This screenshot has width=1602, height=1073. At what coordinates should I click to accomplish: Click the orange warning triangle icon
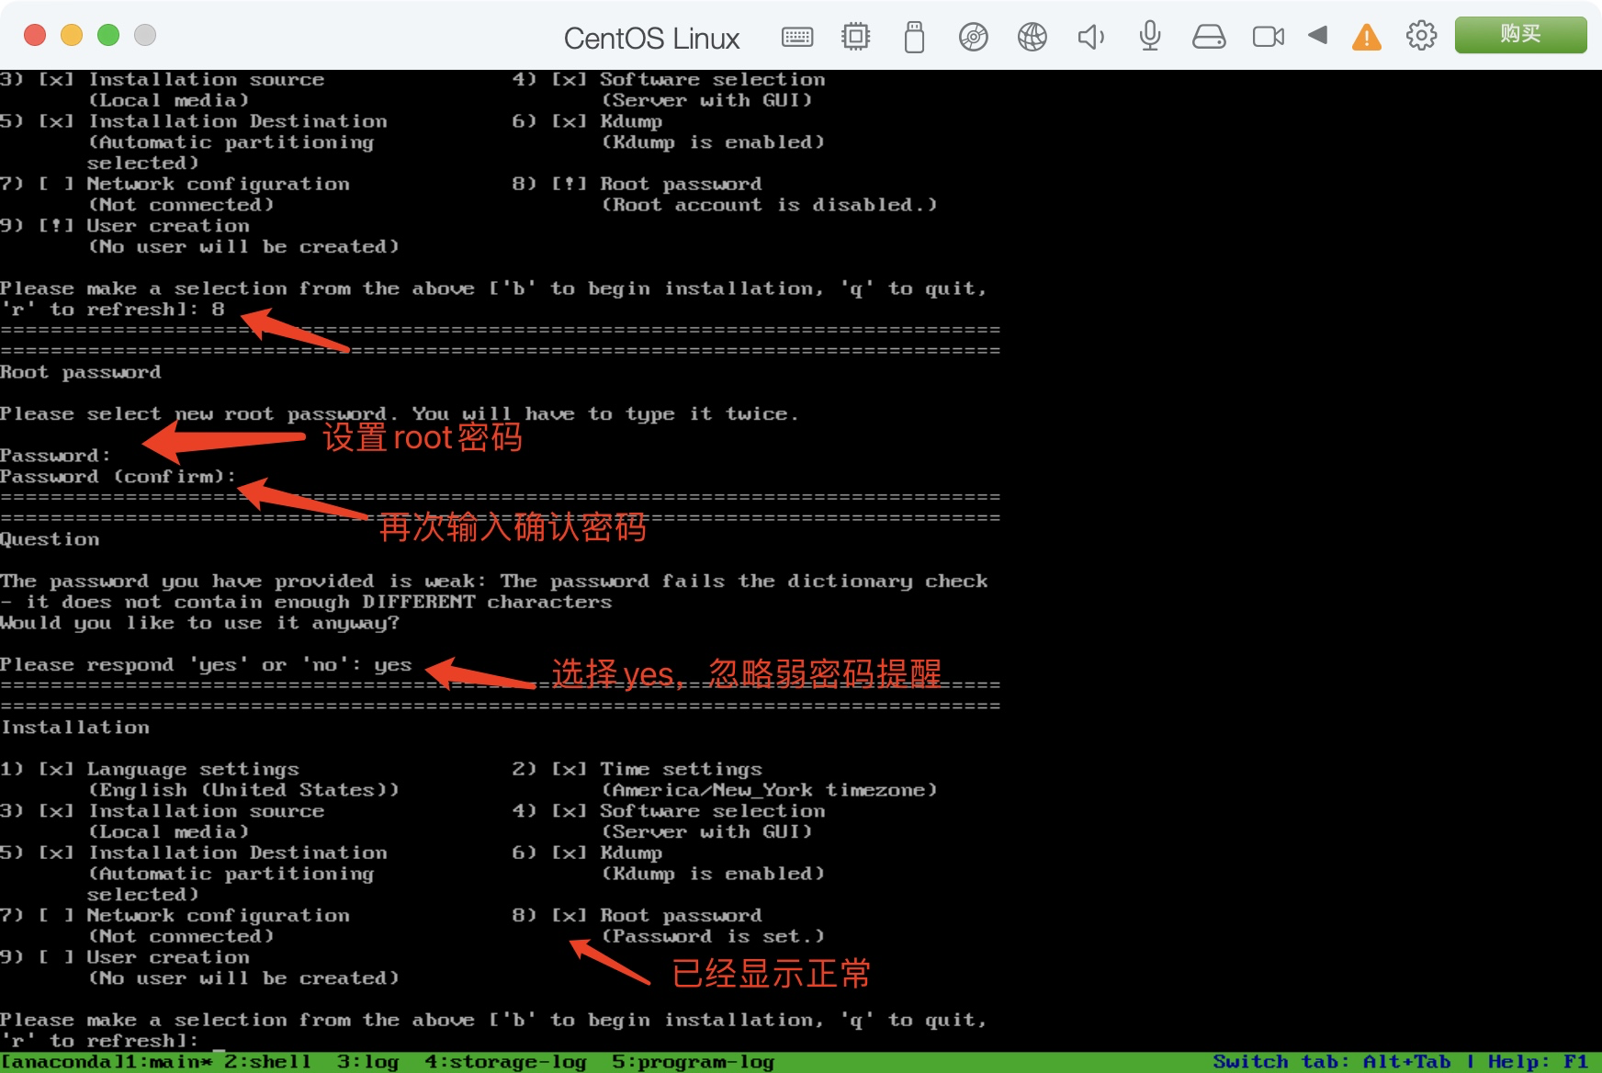tap(1367, 37)
